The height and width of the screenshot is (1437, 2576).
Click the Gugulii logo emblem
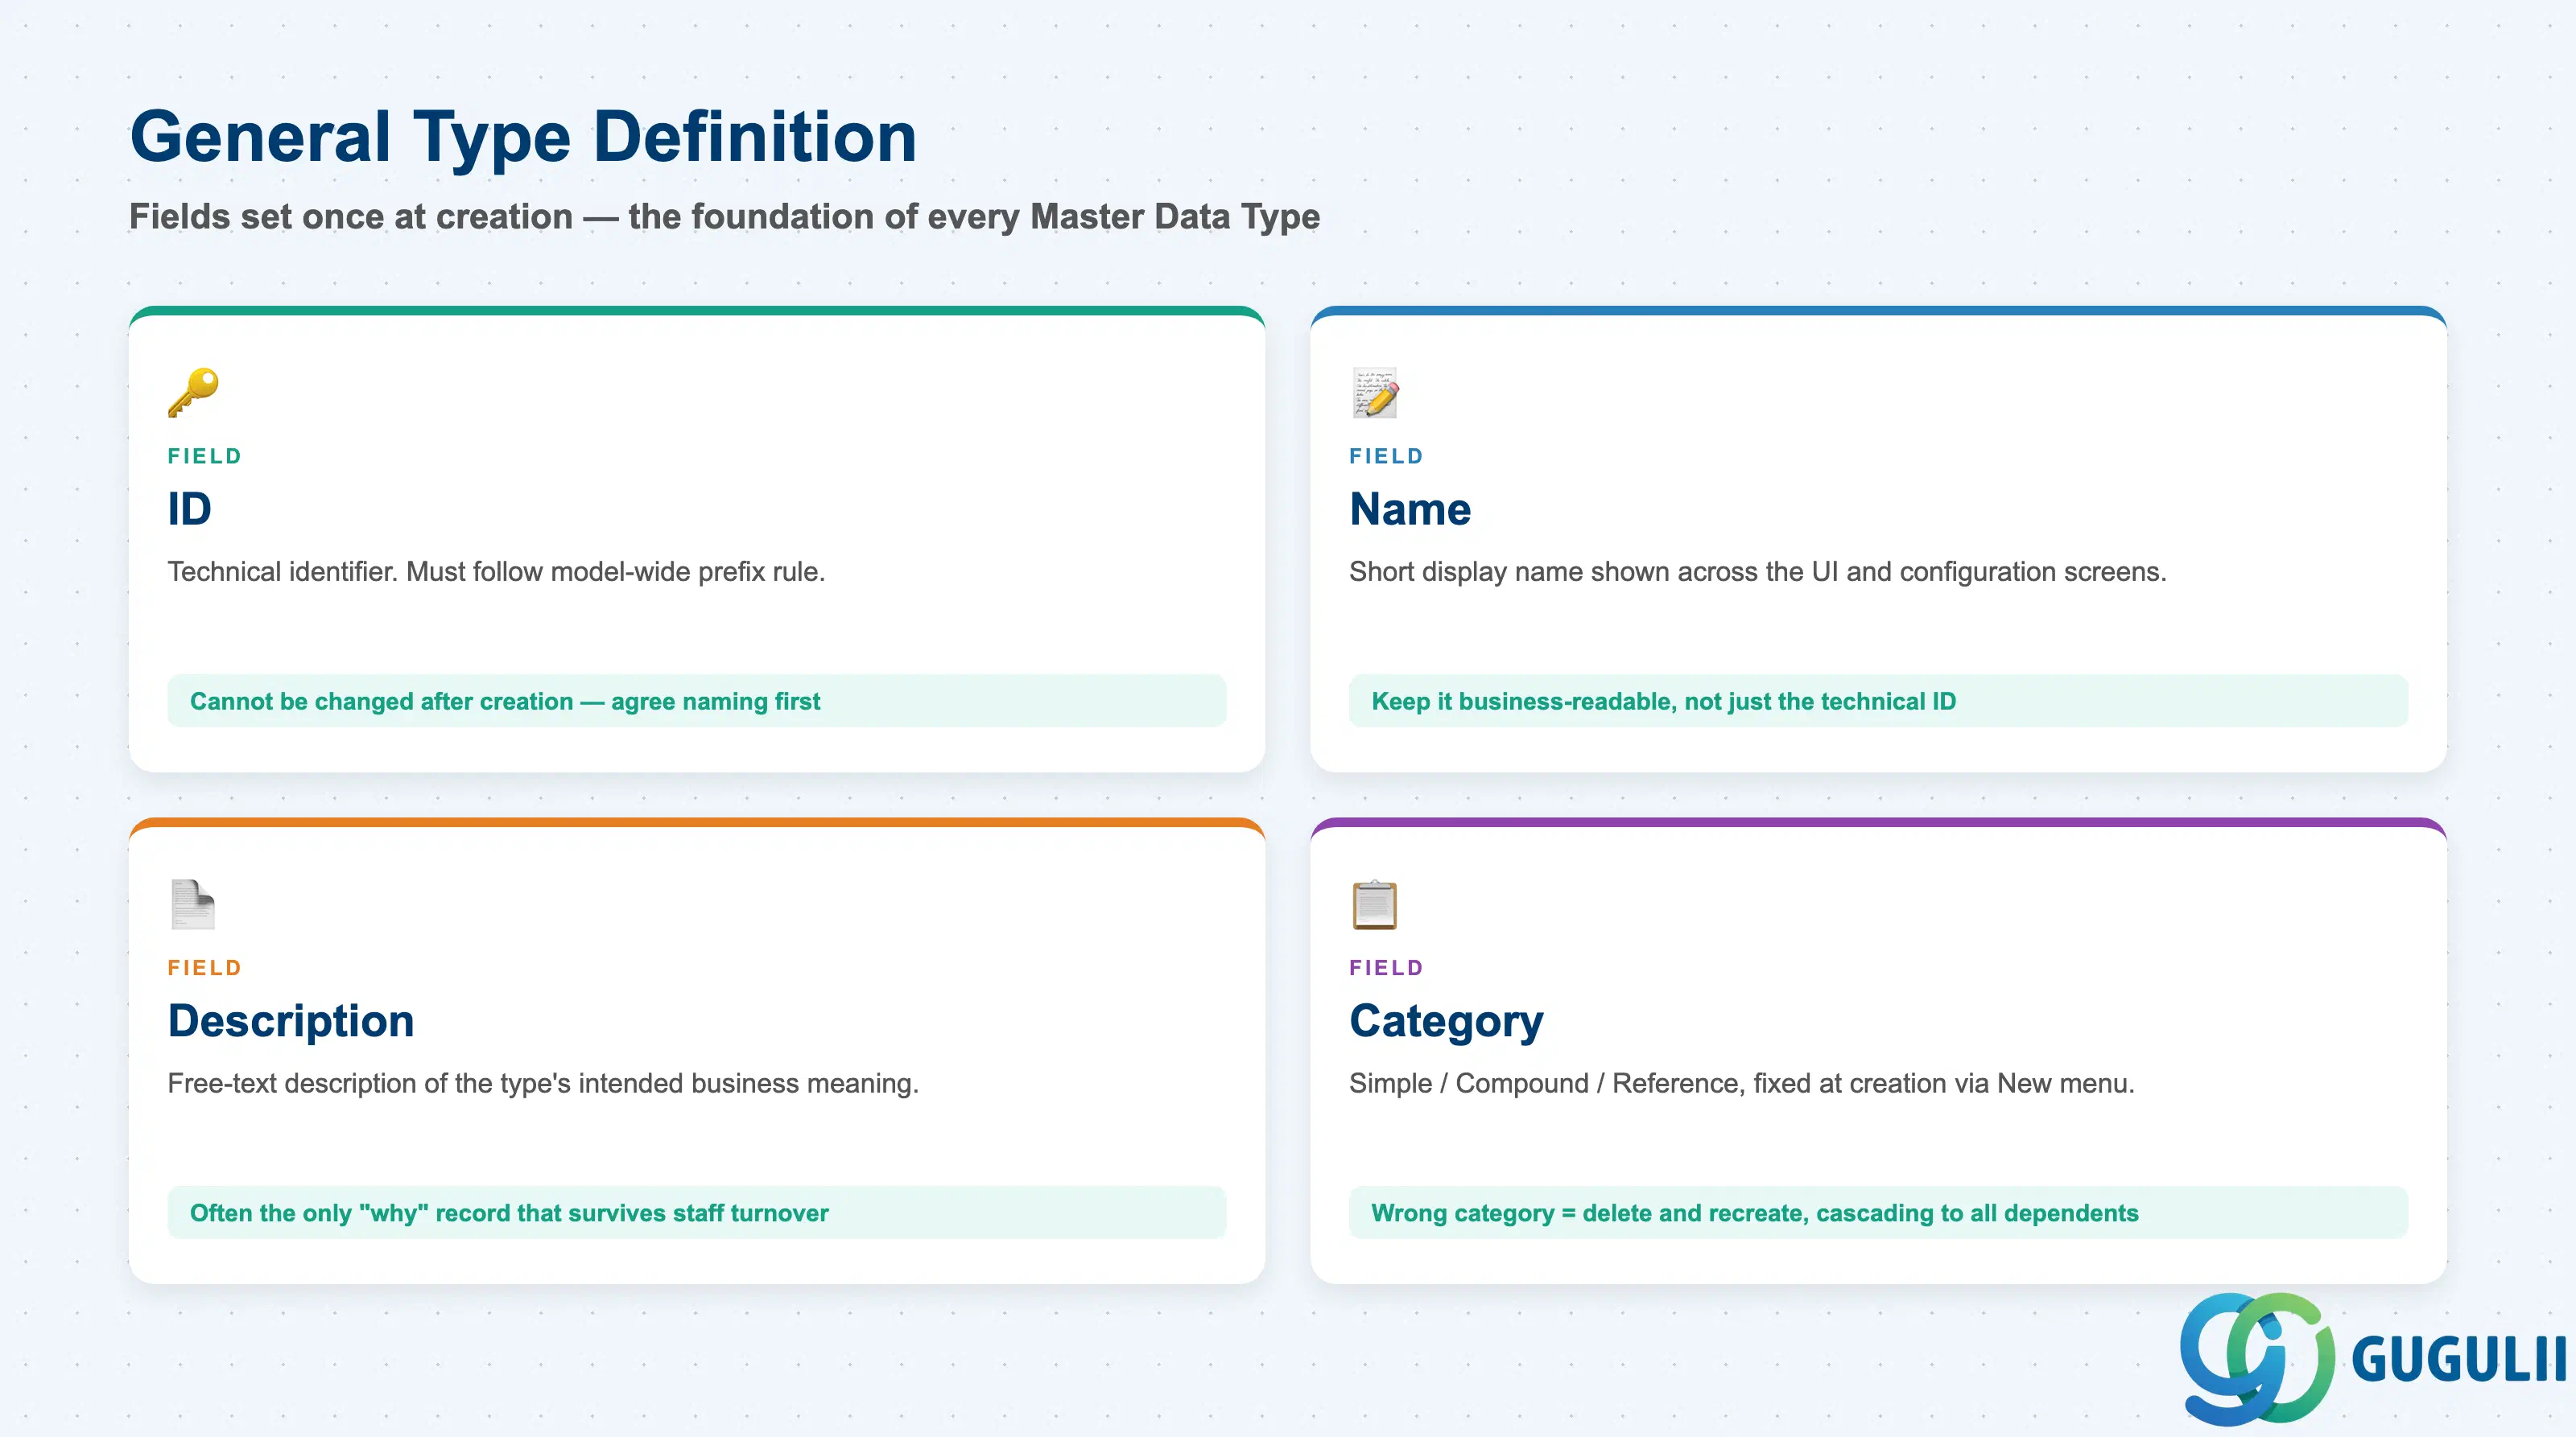[x=2257, y=1358]
